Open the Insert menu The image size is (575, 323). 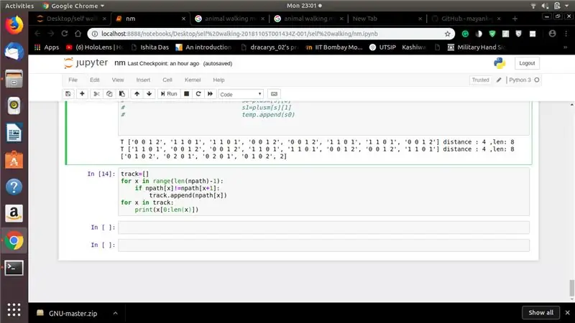(x=143, y=80)
